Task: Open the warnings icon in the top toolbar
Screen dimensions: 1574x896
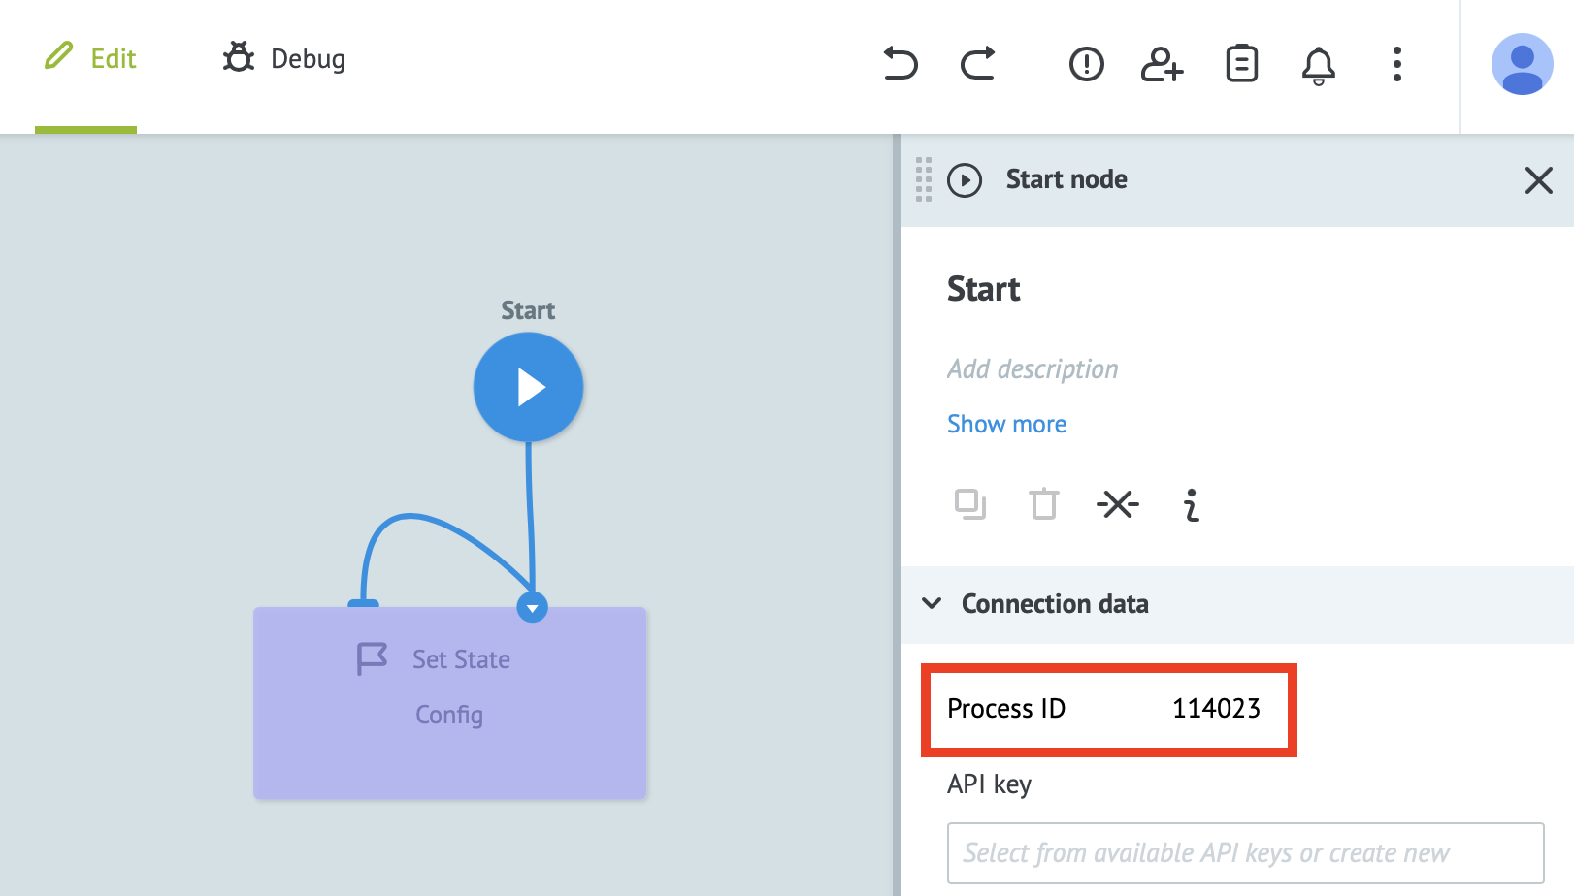Action: tap(1086, 65)
